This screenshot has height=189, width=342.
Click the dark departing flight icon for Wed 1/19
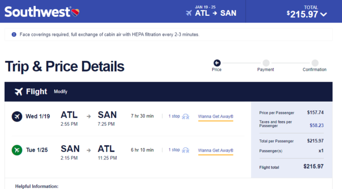[x=17, y=116]
